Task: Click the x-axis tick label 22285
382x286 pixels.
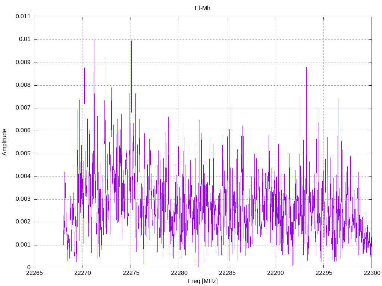Action: click(x=227, y=273)
